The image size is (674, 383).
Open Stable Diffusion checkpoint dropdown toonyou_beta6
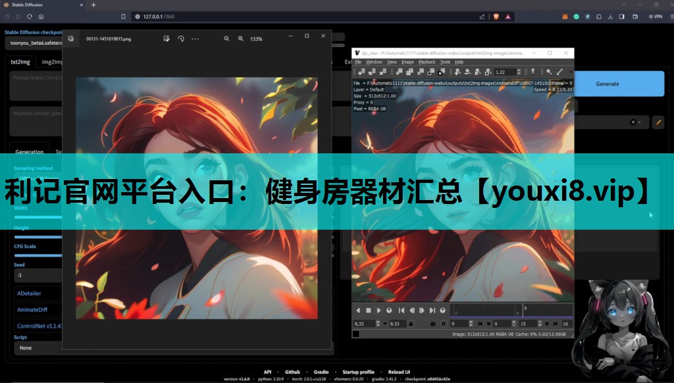(34, 43)
